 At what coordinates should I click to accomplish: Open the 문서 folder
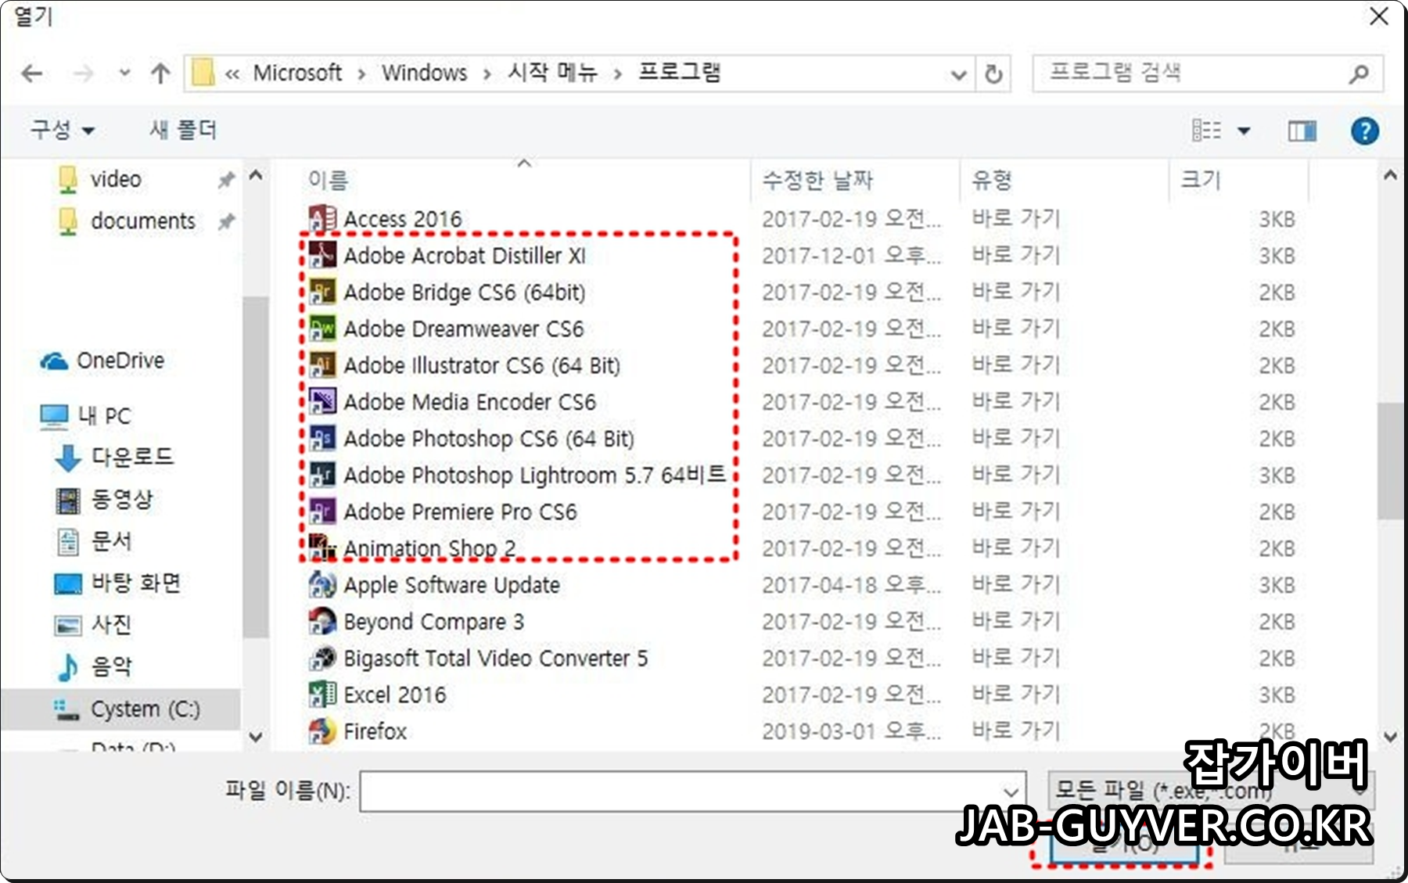point(94,541)
